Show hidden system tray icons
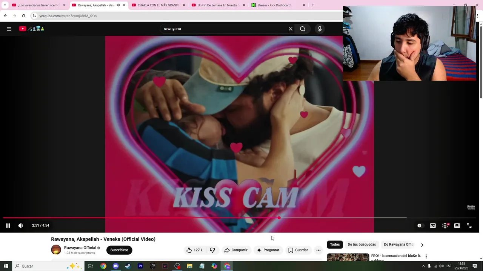483x271 pixels. pos(423,266)
